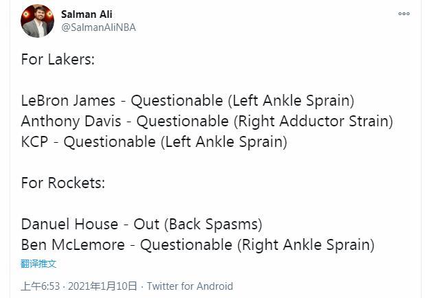This screenshot has height=298, width=425.
Task: Click KCP's '(Left Ankle Sprain)' text
Action: [x=224, y=142]
